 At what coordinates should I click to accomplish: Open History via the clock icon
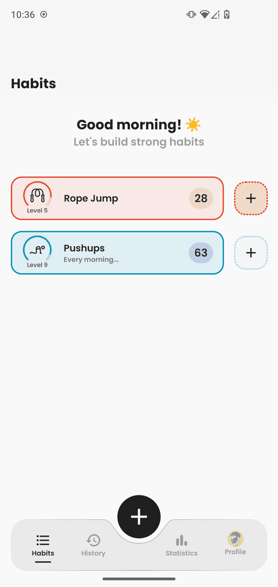click(x=93, y=541)
